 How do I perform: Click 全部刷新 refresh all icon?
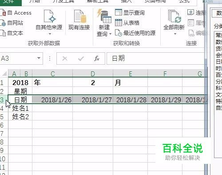tap(174, 16)
